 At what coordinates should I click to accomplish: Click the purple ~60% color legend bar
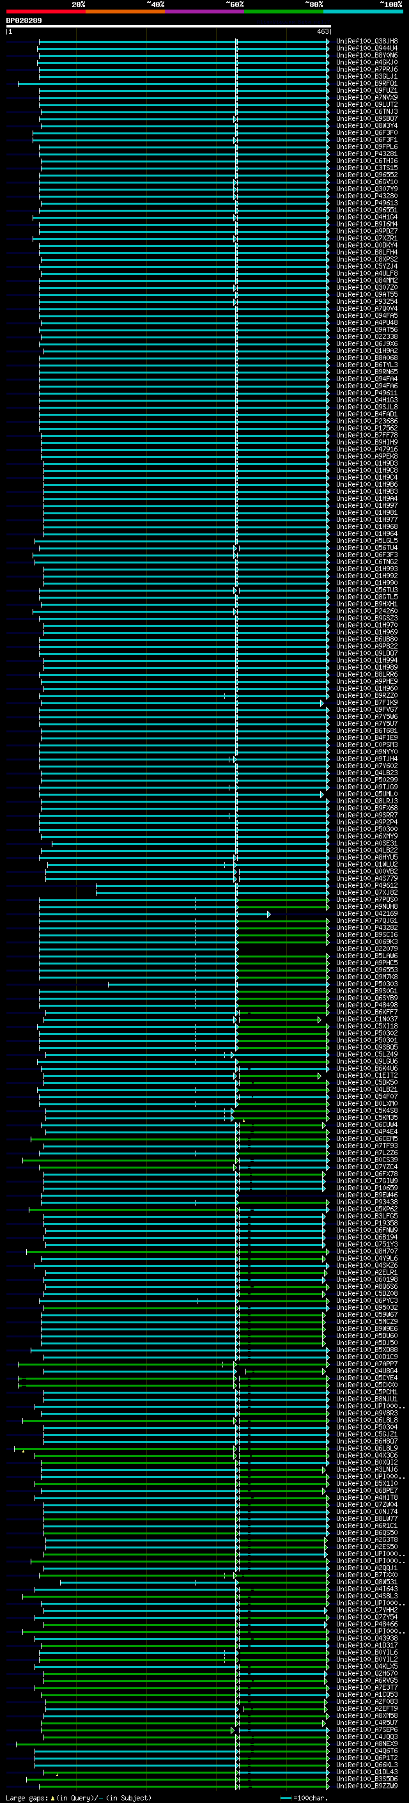click(x=205, y=12)
